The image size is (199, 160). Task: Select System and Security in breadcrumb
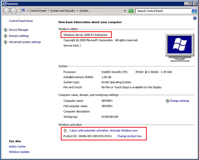pos(63,11)
